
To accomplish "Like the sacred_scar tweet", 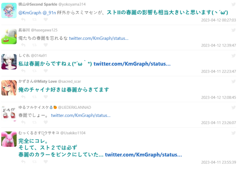I will [x=46, y=97].
